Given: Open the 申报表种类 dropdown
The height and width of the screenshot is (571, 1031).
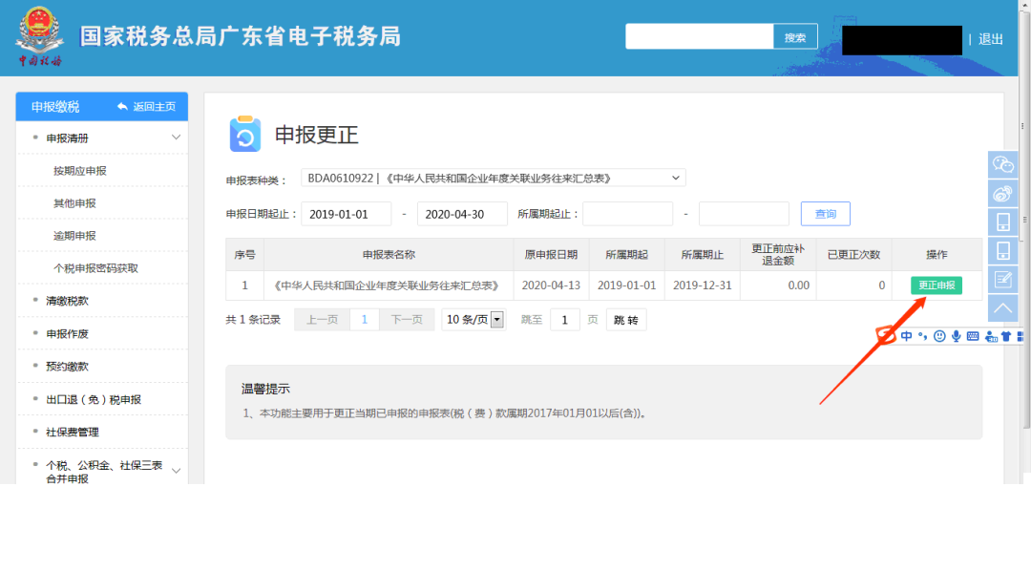Looking at the screenshot, I should (494, 179).
